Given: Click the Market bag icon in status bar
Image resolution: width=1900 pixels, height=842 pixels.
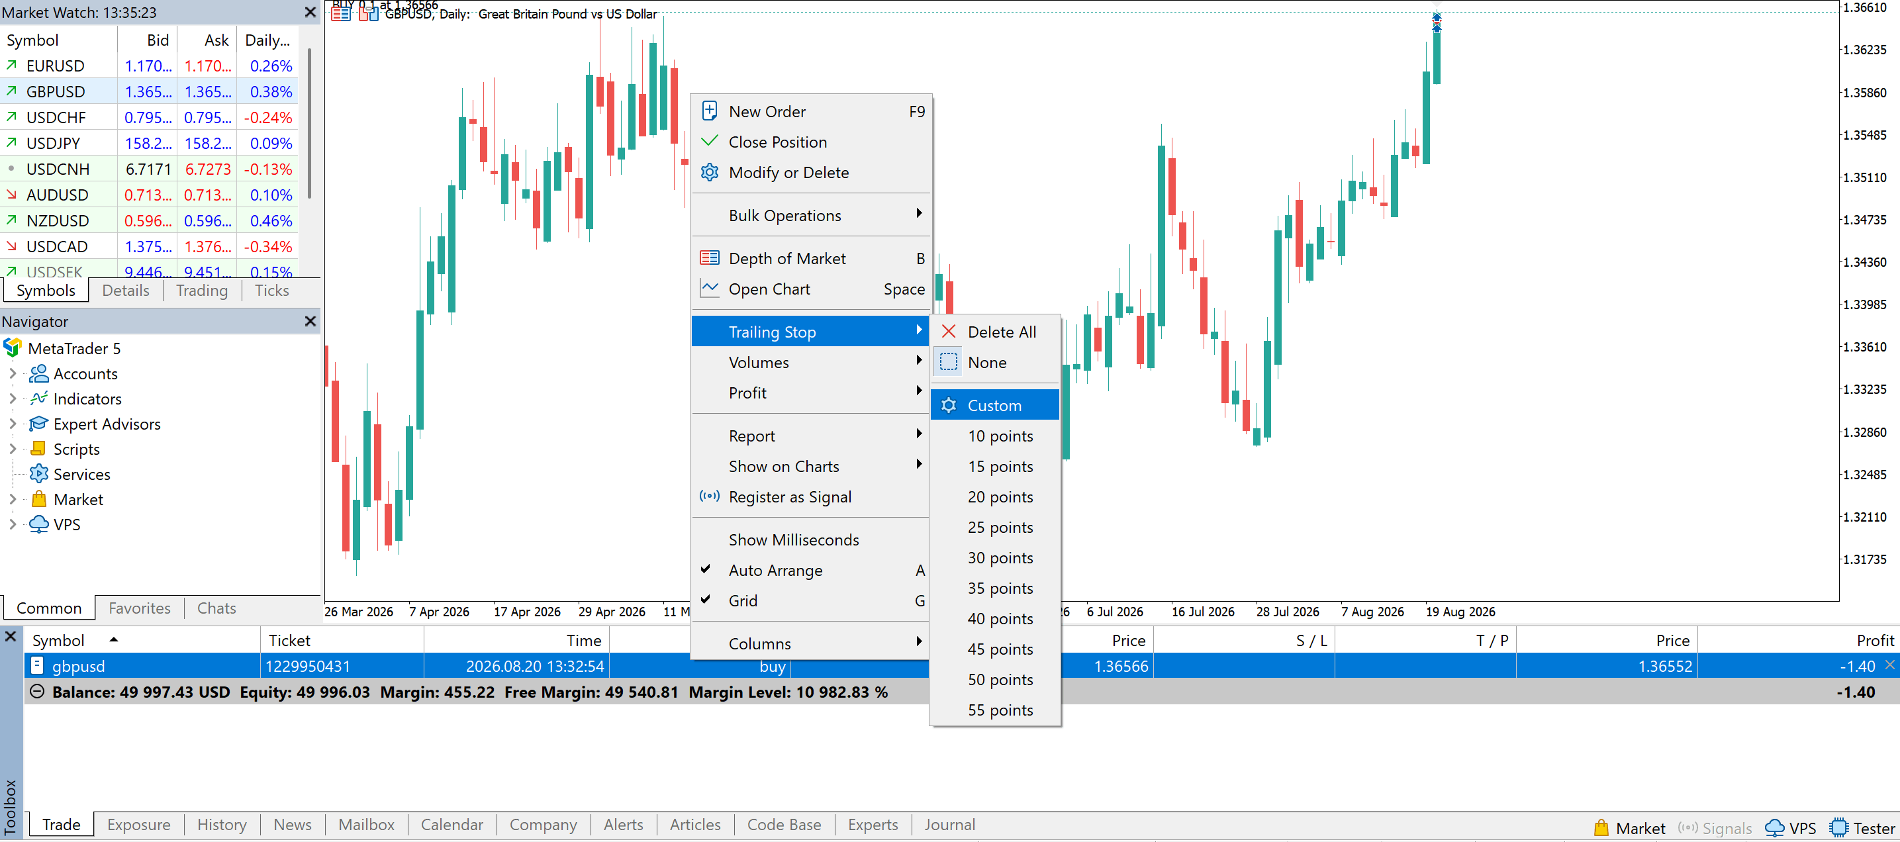Looking at the screenshot, I should point(1601,827).
